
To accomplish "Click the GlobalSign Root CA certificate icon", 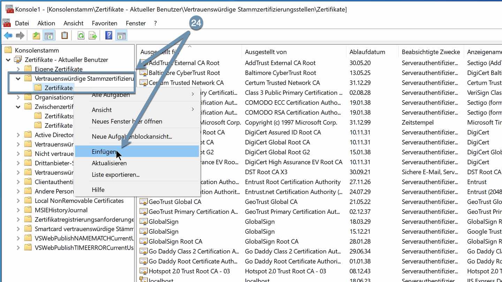I will click(143, 241).
